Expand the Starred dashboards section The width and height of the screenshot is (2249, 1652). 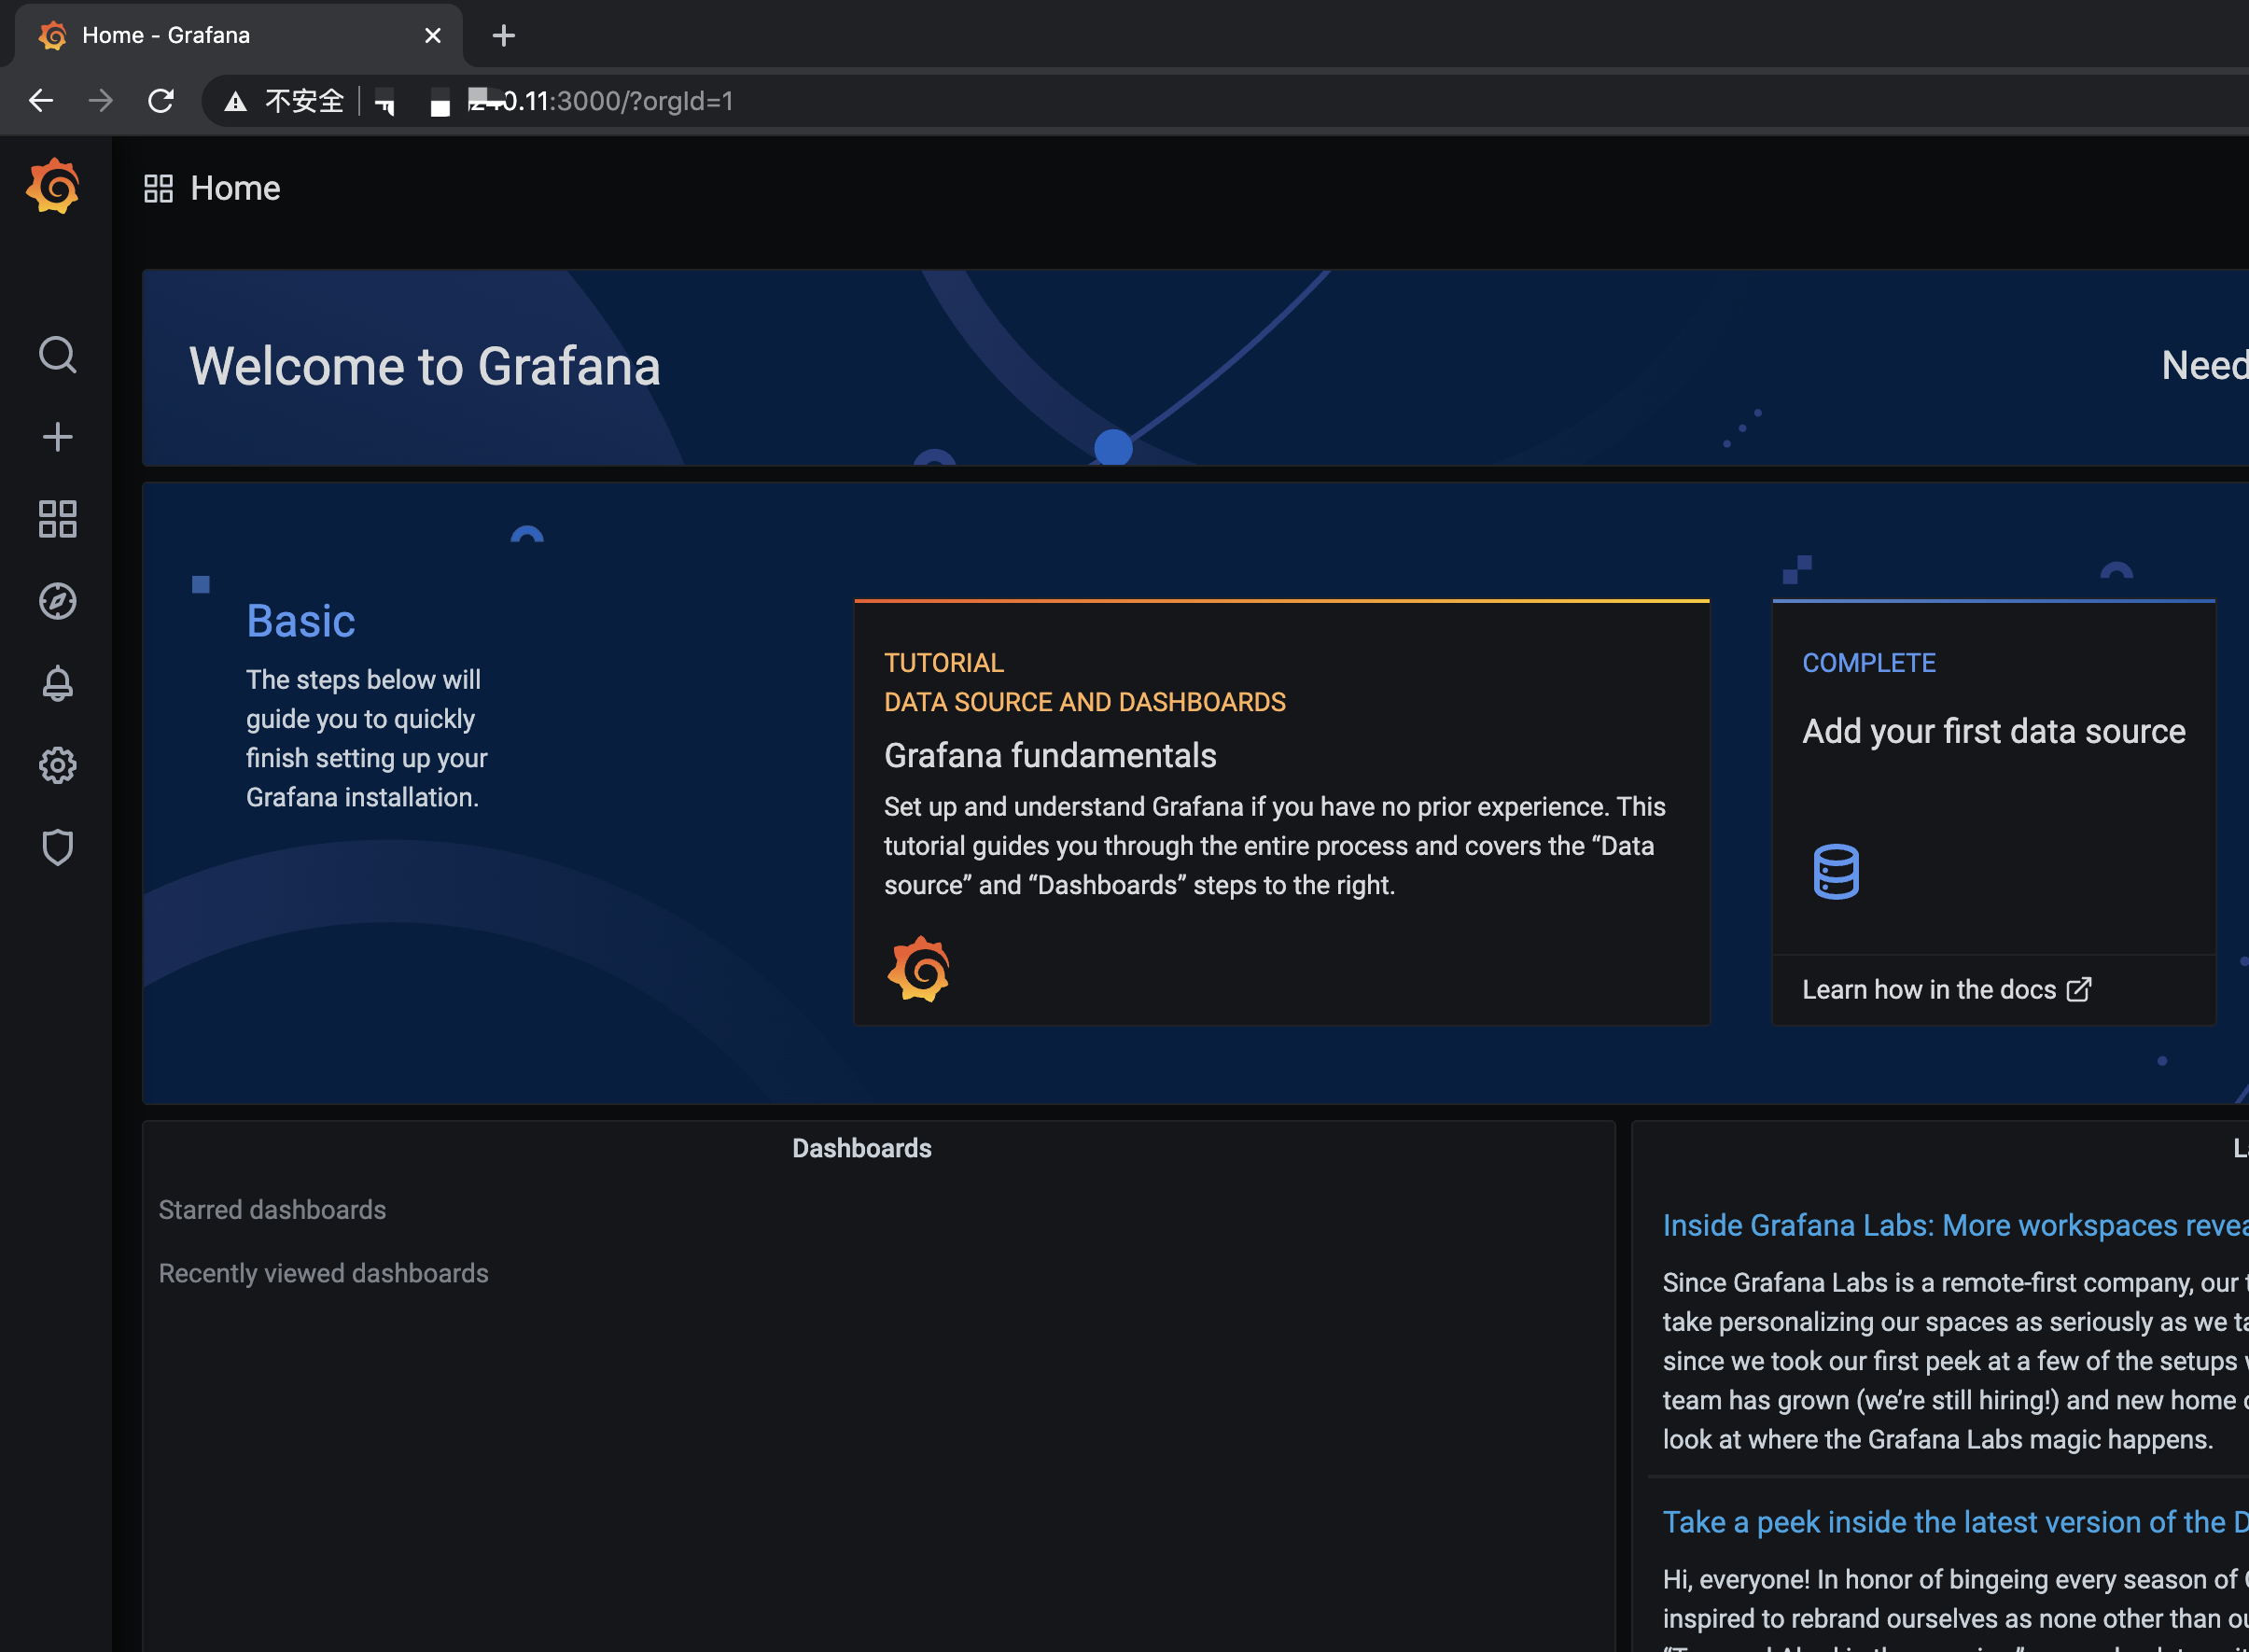[x=272, y=1209]
